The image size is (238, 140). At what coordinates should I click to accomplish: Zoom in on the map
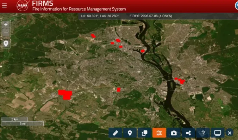6,25
